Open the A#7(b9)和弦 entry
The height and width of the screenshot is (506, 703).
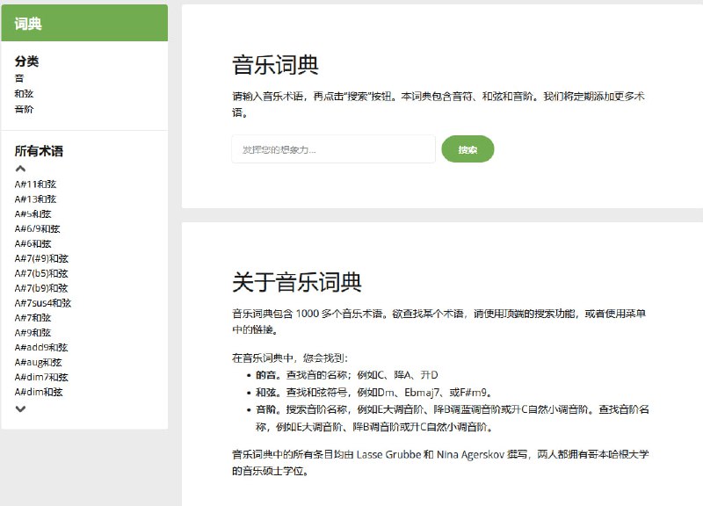point(40,288)
